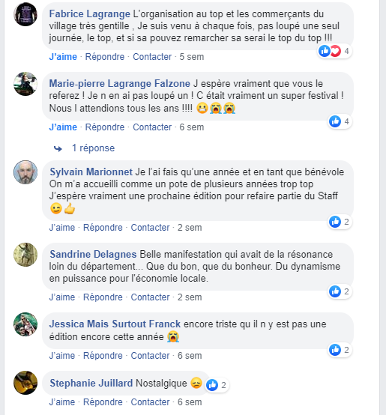Open the thumbs-up reaction count on Marie-pierre's comment
The width and height of the screenshot is (386, 415).
point(340,121)
